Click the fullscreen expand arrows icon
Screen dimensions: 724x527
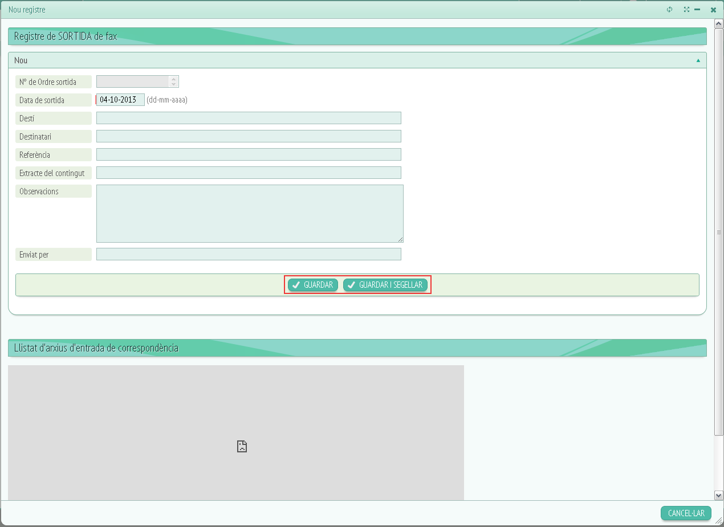(686, 10)
